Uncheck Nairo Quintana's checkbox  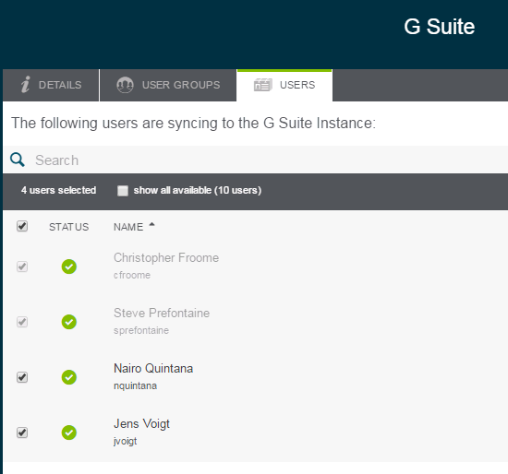(22, 377)
